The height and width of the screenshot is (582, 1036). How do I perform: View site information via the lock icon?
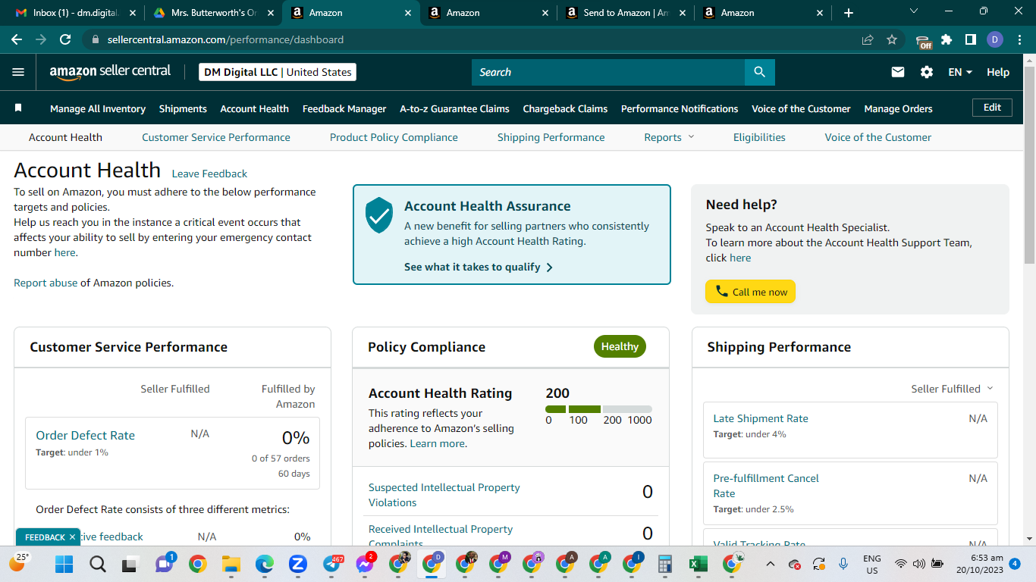pyautogui.click(x=95, y=39)
